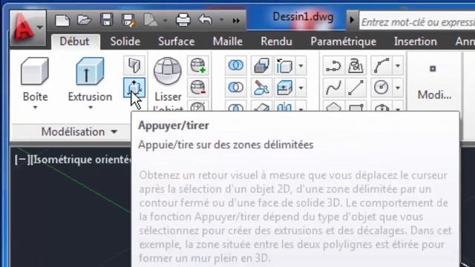The height and width of the screenshot is (267, 475).
Task: Click the blue second-row cube icon
Action: 284,88
